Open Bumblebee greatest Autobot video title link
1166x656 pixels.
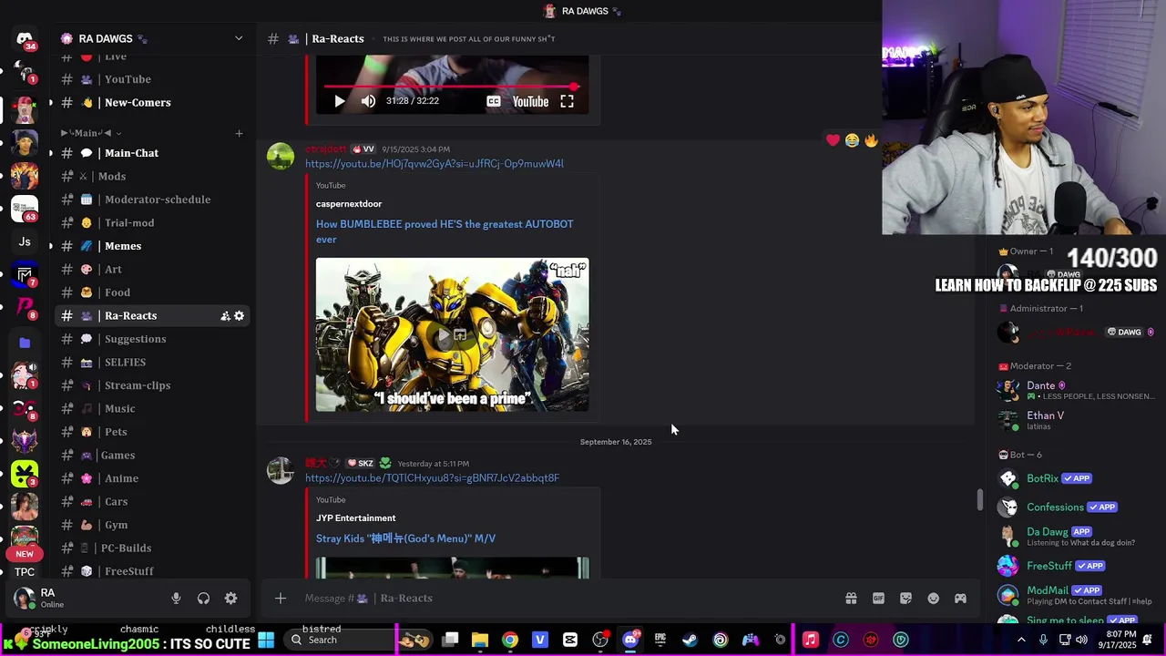coord(445,231)
